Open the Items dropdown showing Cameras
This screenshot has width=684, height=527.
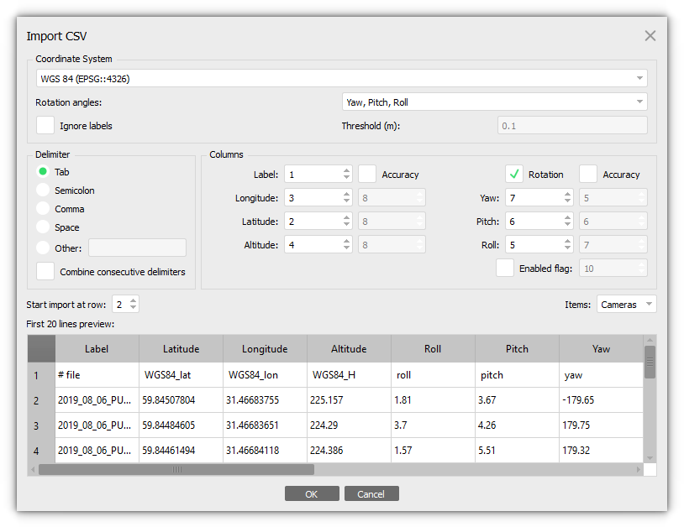(626, 304)
